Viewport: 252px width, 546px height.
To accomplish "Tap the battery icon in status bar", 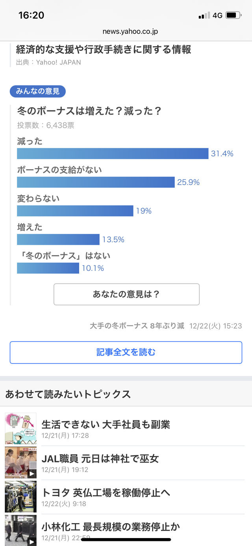I will click(x=233, y=15).
